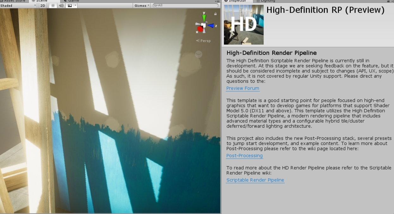Toggle gizmo rotation lock padlock
Image resolution: width=394 pixels, height=214 pixels.
click(215, 14)
